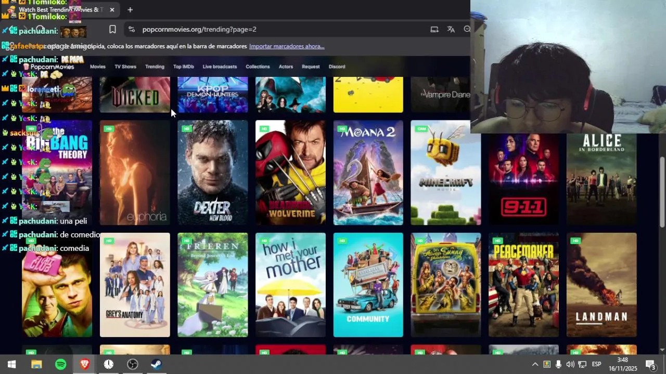Open the Moana 2 movie poster

pyautogui.click(x=368, y=172)
